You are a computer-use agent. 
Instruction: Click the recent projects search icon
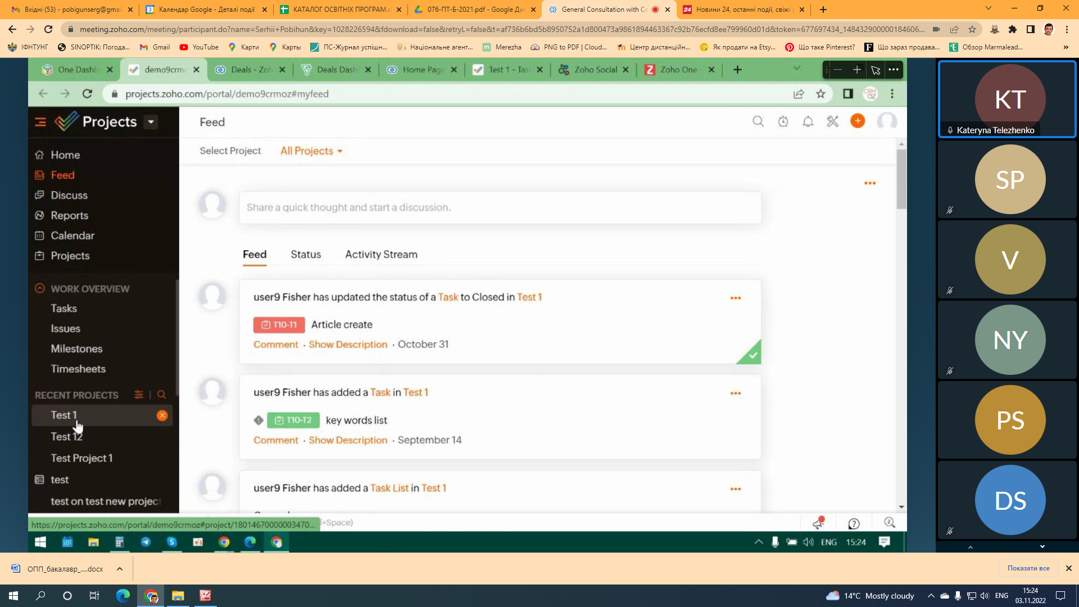pyautogui.click(x=162, y=395)
